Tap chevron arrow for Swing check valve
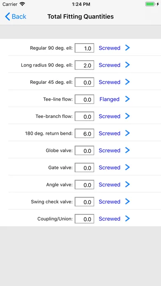 pos(127,201)
